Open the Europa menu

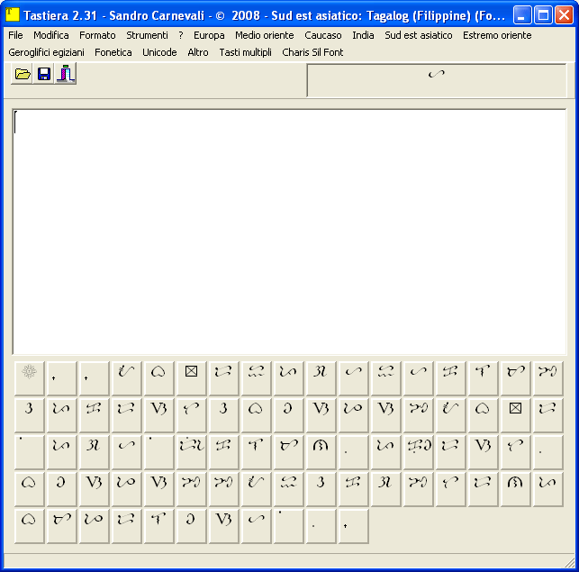tap(209, 35)
